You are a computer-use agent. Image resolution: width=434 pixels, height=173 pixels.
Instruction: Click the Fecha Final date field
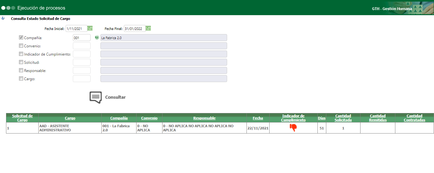coord(135,29)
